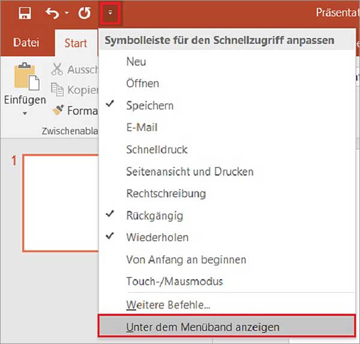This screenshot has height=344, width=360.
Task: Add Rechtschreibung to the toolbar
Action: [227, 193]
